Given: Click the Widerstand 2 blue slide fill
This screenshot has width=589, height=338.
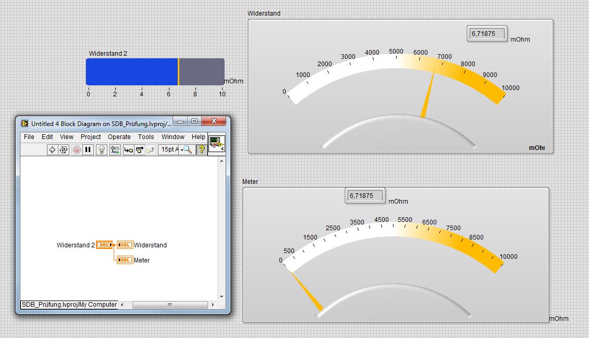Looking at the screenshot, I should point(132,72).
